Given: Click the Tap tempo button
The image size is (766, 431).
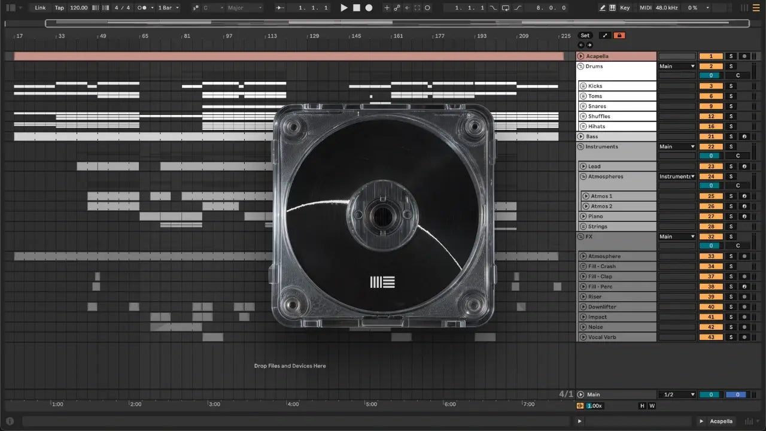Looking at the screenshot, I should tap(59, 8).
